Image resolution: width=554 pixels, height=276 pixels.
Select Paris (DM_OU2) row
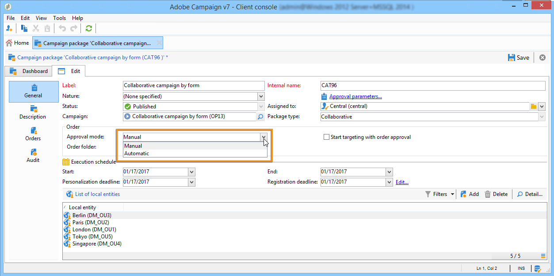pyautogui.click(x=305, y=222)
